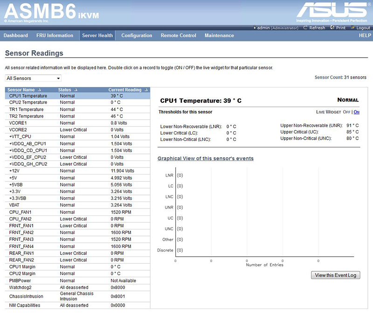Screen dimensions: 373x315
Task: Sort by Sensor Name arrow icon
Action: pyautogui.click(x=39, y=90)
